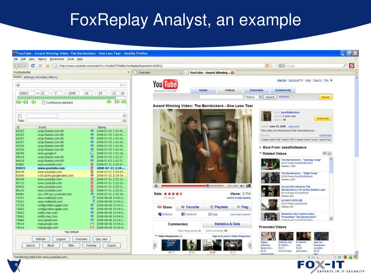Click the video seek slider handle
This screenshot has height=278, width=371.
click(208, 186)
